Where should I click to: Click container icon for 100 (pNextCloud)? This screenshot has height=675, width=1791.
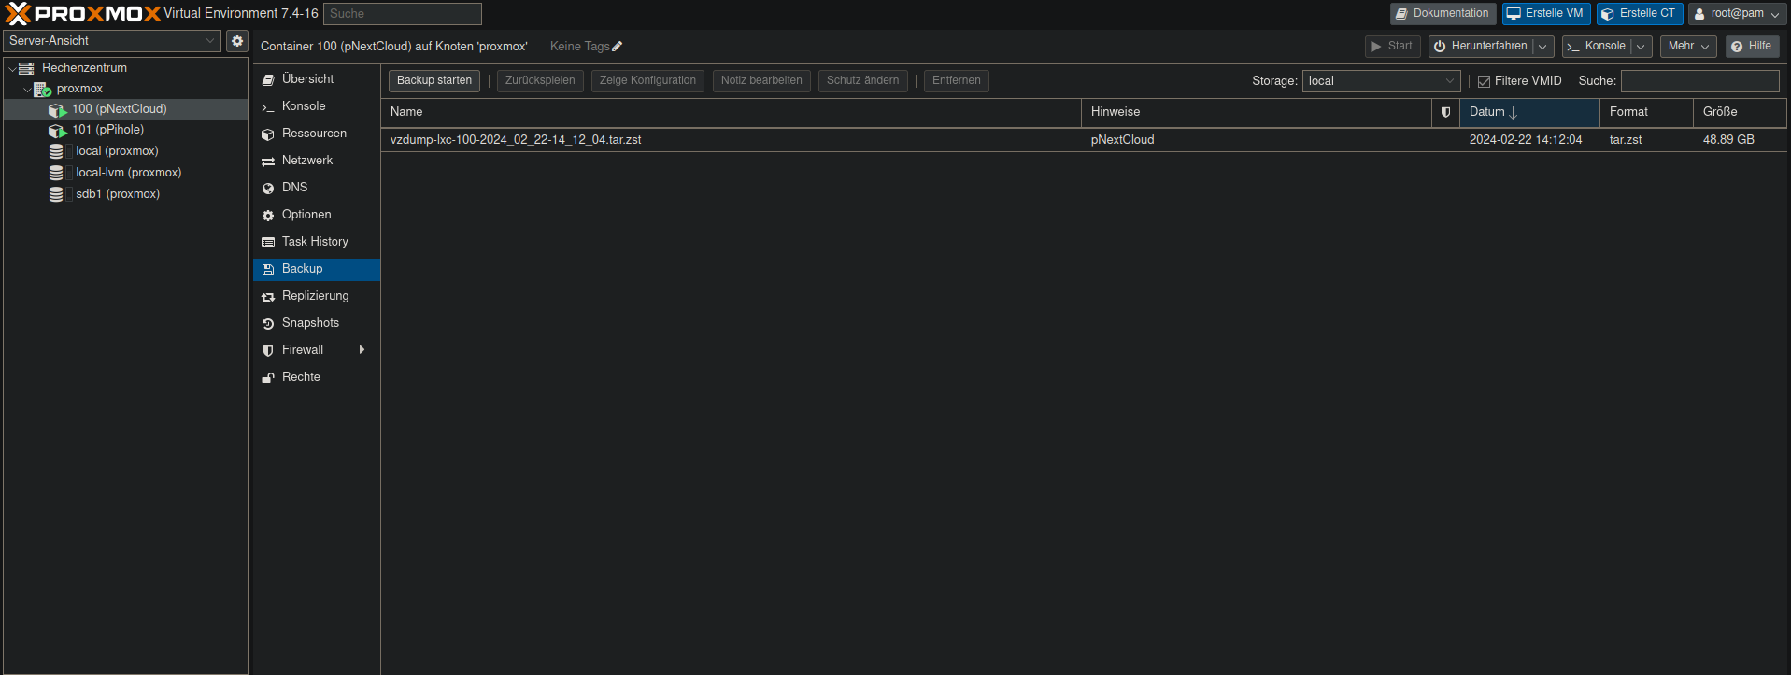(x=58, y=110)
